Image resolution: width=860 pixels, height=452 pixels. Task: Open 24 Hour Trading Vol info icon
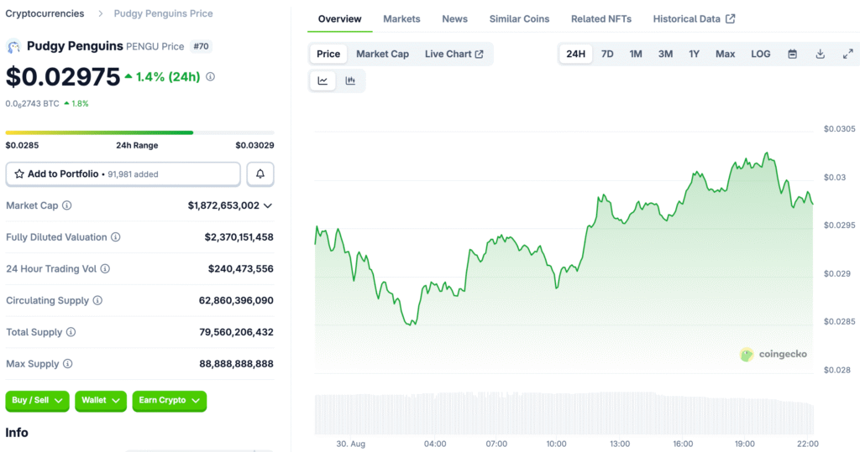[x=105, y=269]
